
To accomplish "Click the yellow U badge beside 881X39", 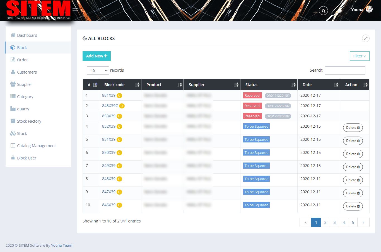I will 119,96.
